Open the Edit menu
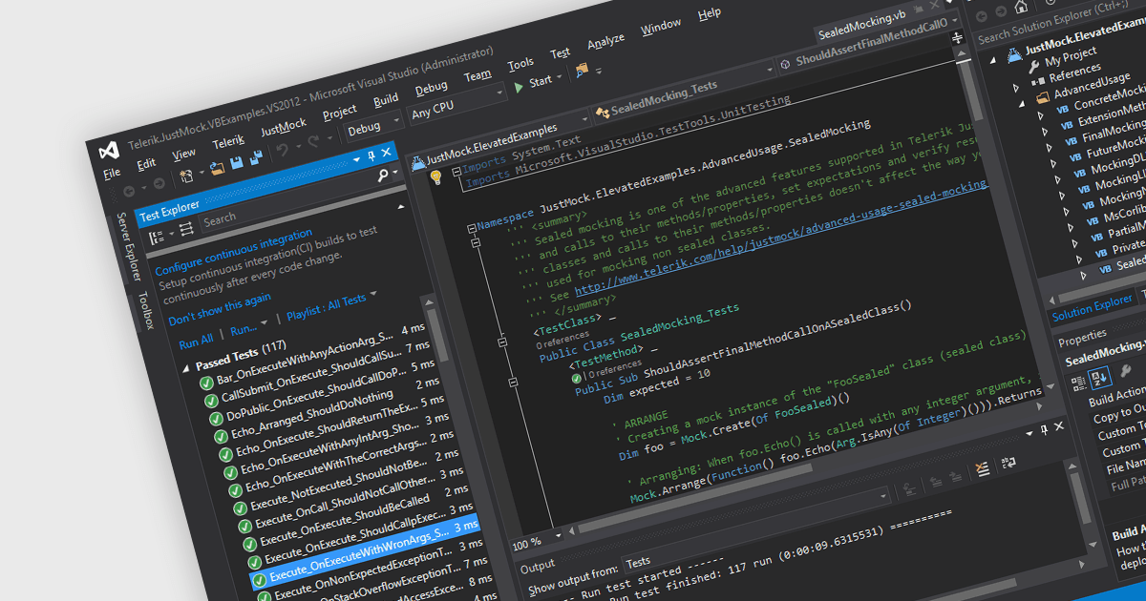Image resolution: width=1146 pixels, height=601 pixels. pyautogui.click(x=146, y=163)
